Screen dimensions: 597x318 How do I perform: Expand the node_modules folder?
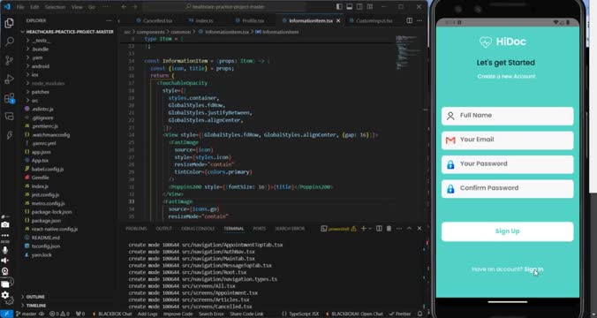click(x=48, y=83)
